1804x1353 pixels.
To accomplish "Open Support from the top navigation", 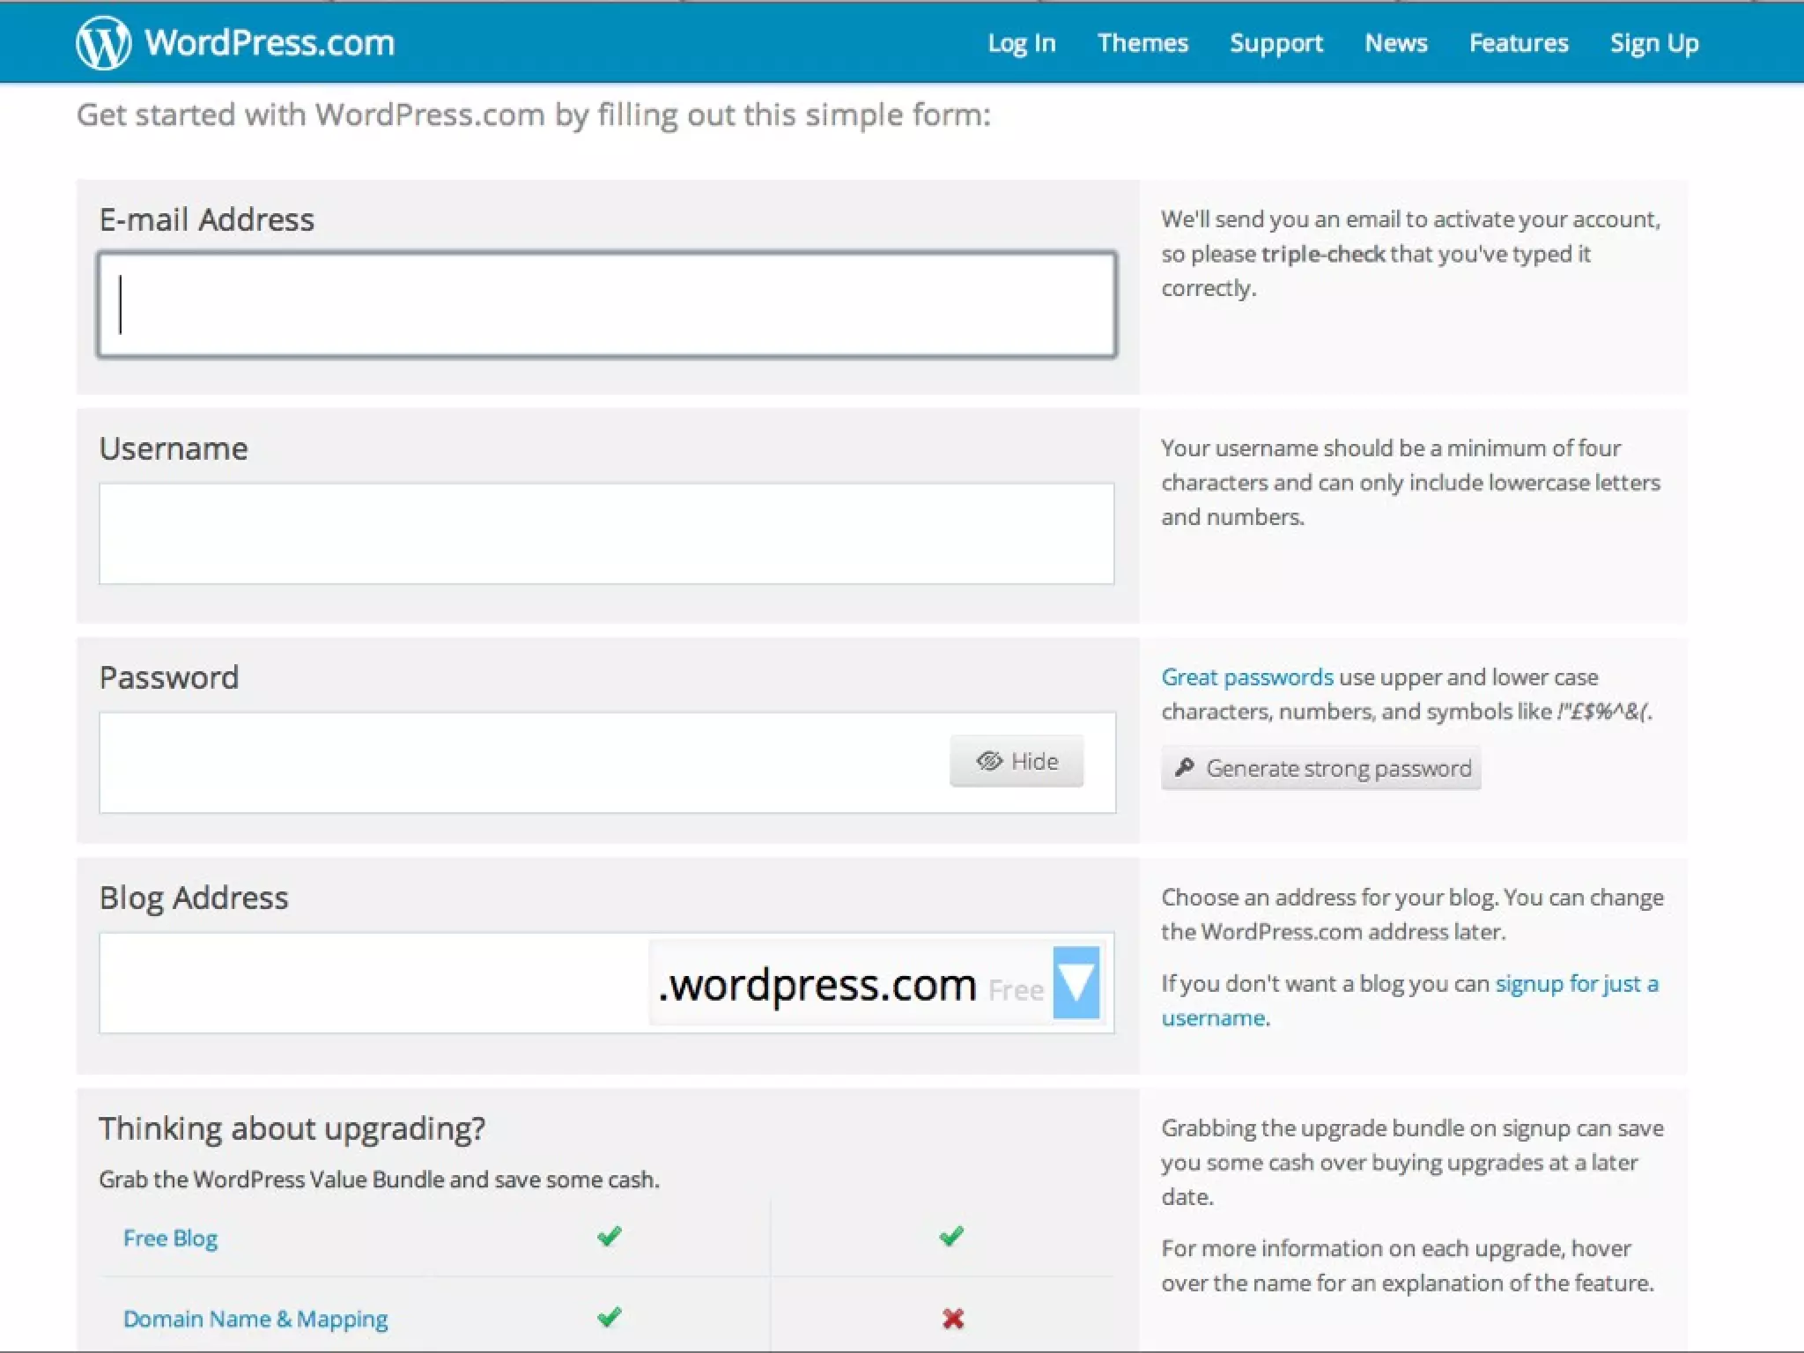I will point(1275,43).
